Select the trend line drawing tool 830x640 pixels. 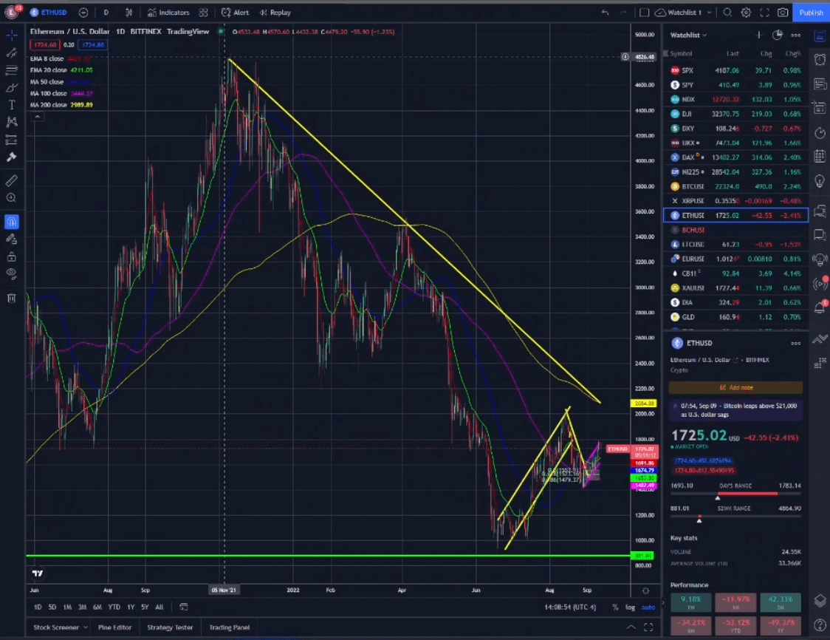click(x=12, y=52)
